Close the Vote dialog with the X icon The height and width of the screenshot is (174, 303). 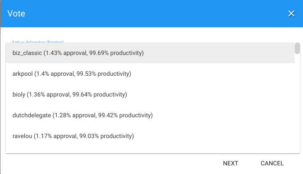[291, 13]
